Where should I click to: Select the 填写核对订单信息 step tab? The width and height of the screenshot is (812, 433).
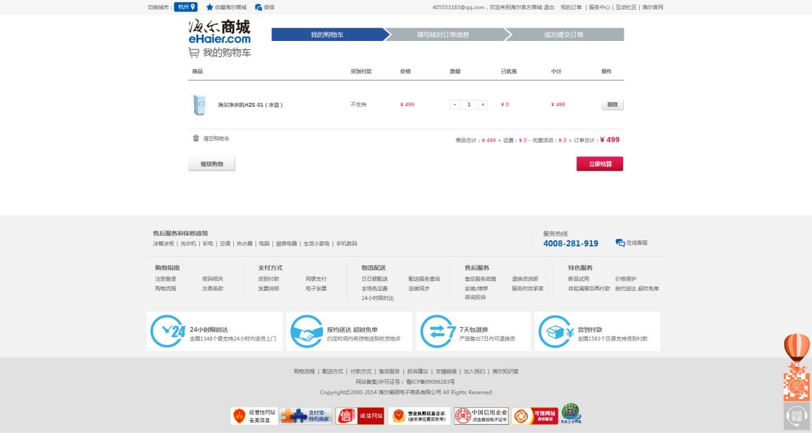(x=443, y=35)
